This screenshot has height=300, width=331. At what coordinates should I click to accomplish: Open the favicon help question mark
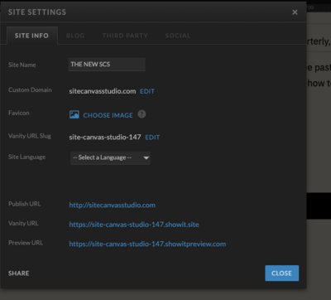(x=142, y=114)
